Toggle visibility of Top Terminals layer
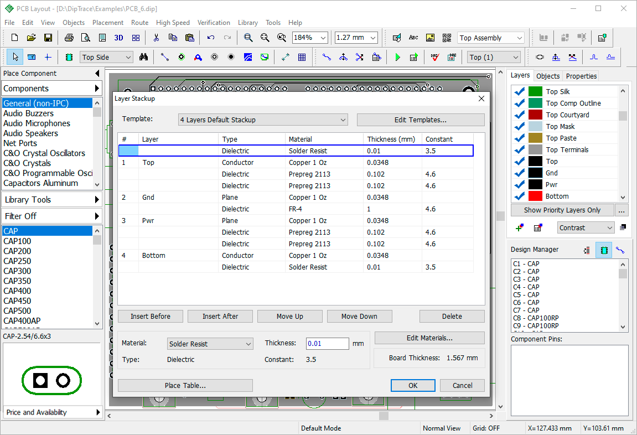 pyautogui.click(x=519, y=149)
